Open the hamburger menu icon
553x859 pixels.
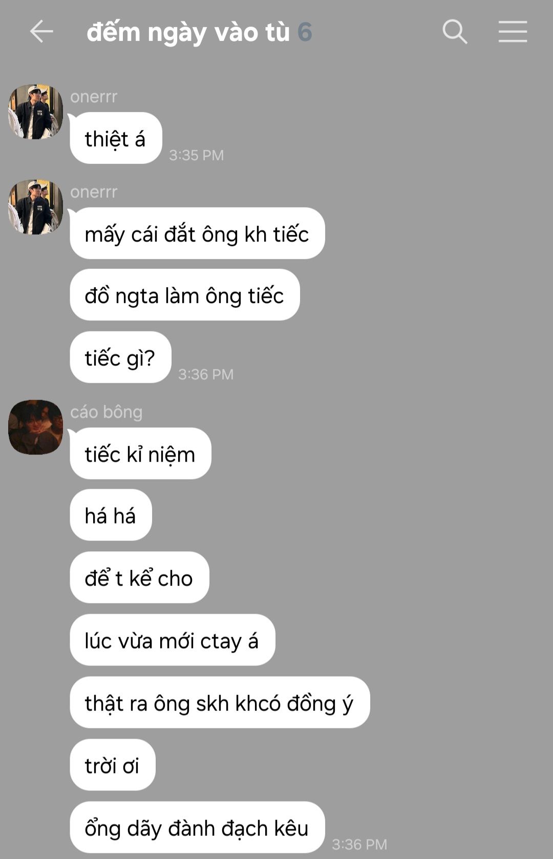click(513, 32)
